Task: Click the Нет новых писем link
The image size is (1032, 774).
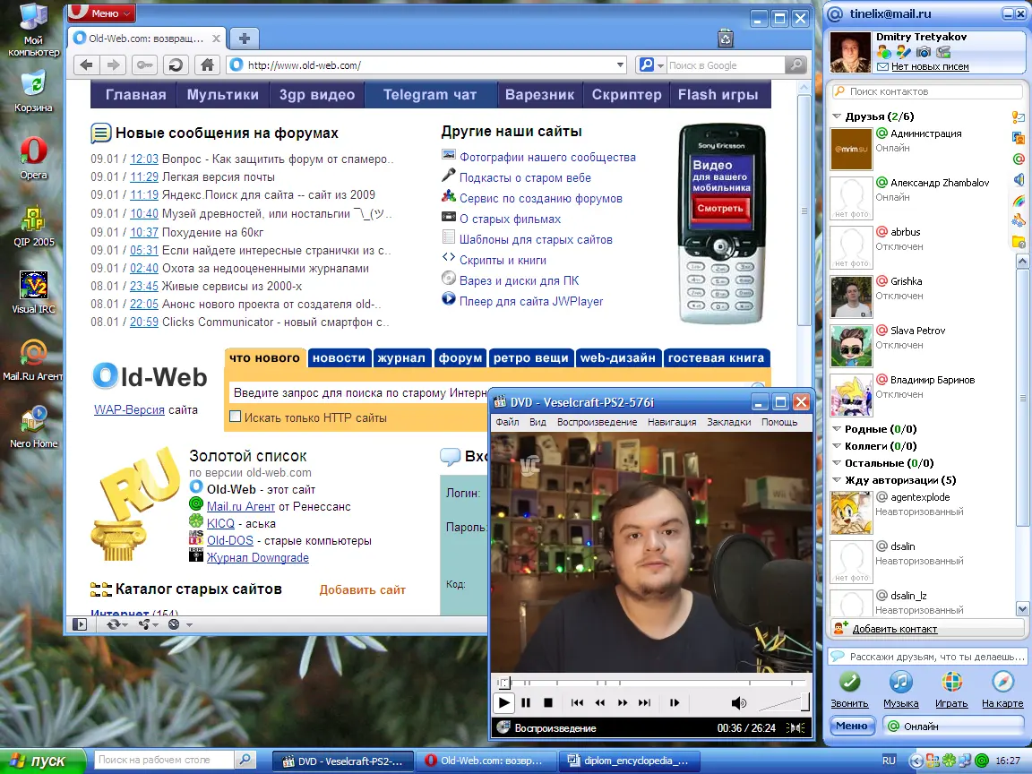Action: 930,66
